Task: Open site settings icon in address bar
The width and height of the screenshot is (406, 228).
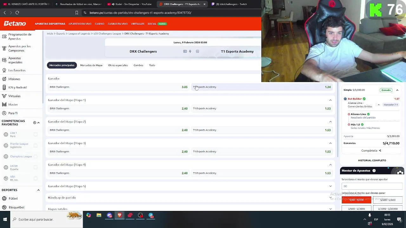Action: click(85, 13)
